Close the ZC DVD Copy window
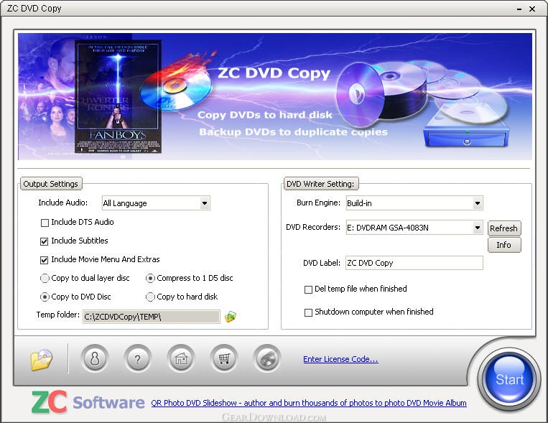The image size is (548, 423). tap(532, 9)
